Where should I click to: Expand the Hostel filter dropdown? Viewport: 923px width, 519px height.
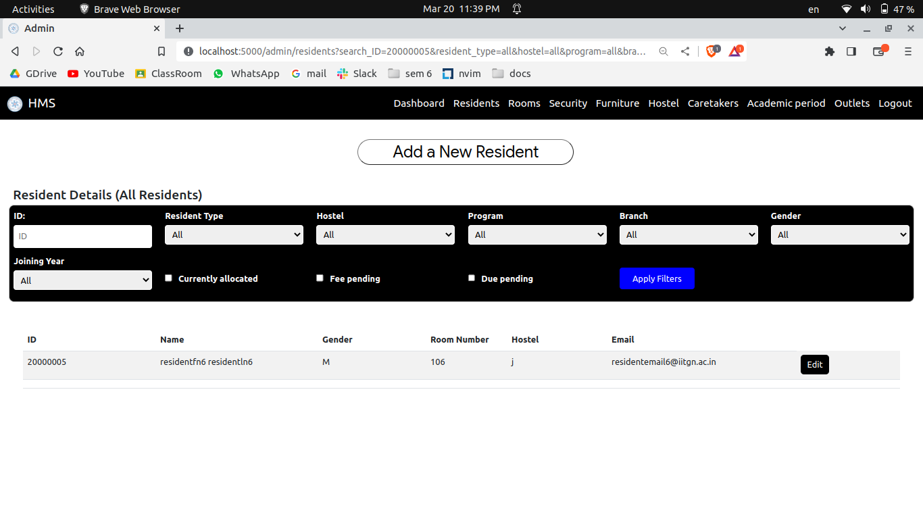tap(385, 234)
